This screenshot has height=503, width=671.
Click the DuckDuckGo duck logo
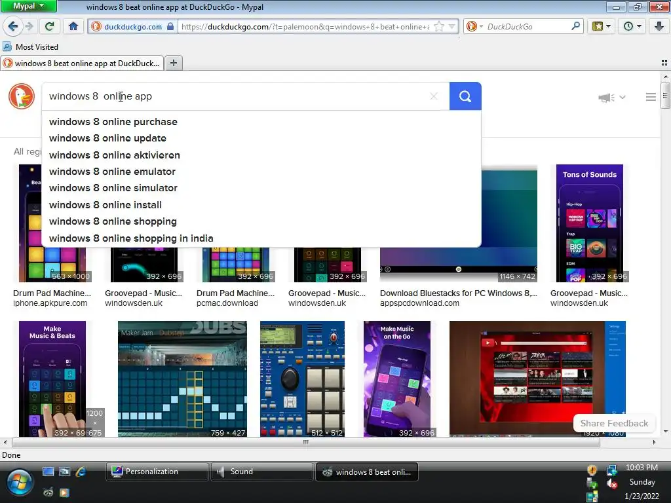point(22,96)
